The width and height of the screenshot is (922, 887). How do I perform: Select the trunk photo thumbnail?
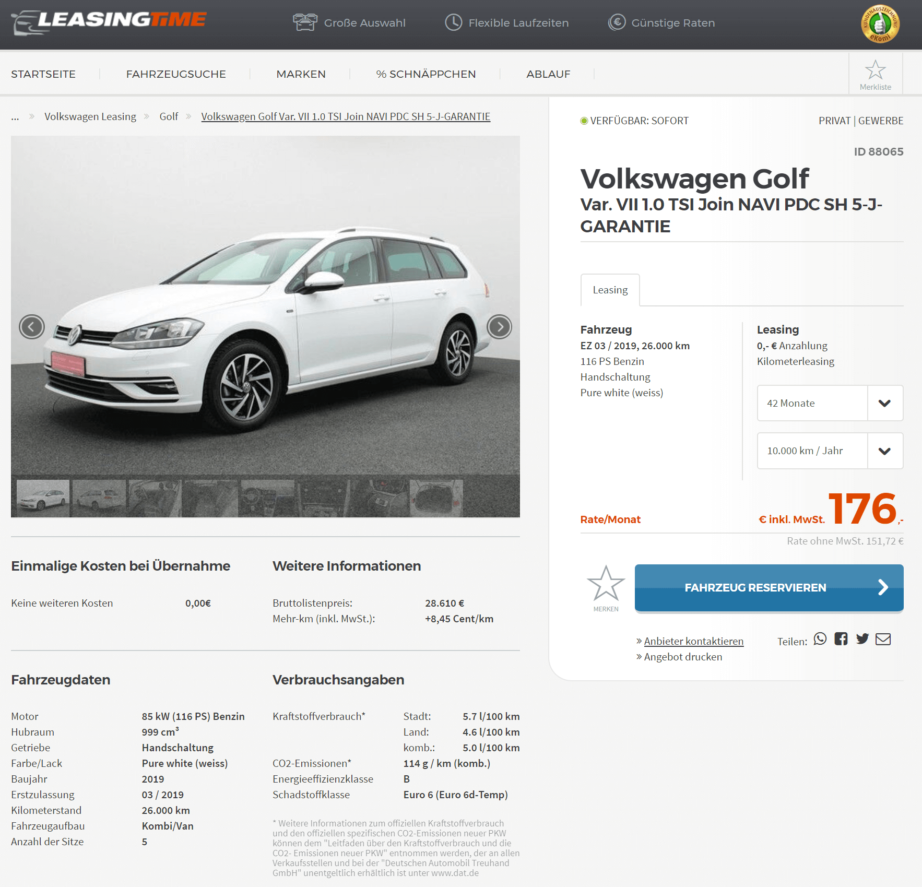point(436,498)
